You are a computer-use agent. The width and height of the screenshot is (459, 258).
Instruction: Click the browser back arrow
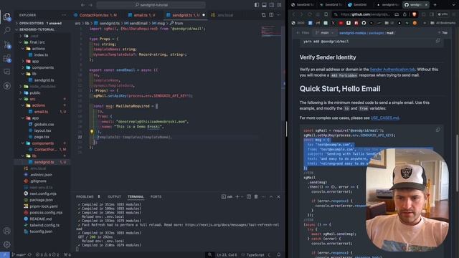tap(293, 14)
